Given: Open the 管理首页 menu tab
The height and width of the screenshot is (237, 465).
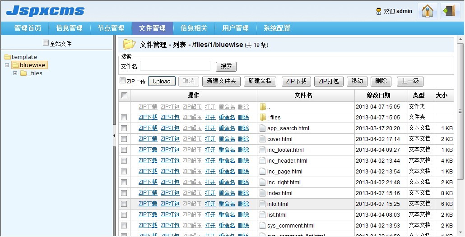Looking at the screenshot, I should (28, 28).
